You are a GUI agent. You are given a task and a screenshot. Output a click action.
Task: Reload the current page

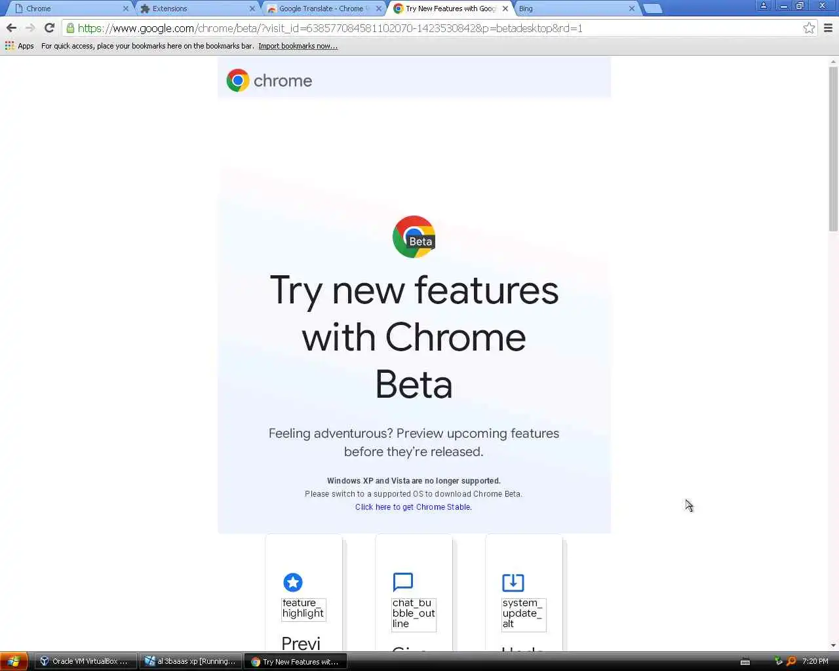pyautogui.click(x=49, y=28)
